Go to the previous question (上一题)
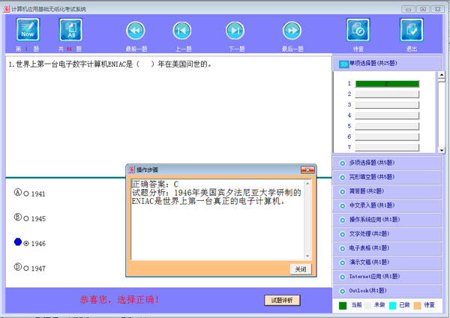 coord(181,30)
